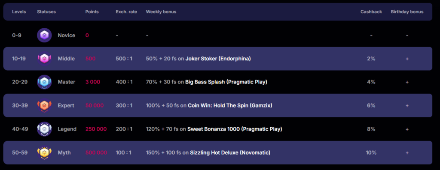Click the Birthday bonus column header
This screenshot has width=440, height=170.
407,12
